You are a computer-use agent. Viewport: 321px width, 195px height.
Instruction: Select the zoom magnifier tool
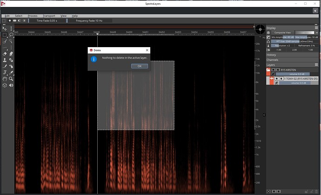(x=11, y=79)
